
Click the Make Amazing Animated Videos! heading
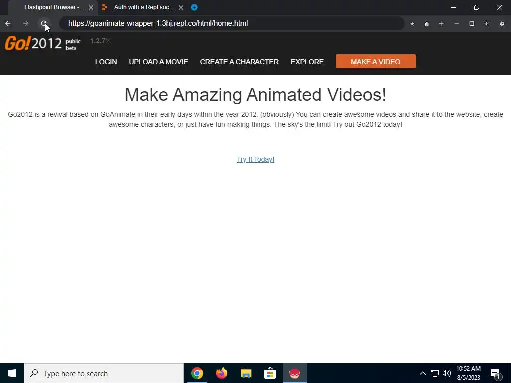point(255,94)
